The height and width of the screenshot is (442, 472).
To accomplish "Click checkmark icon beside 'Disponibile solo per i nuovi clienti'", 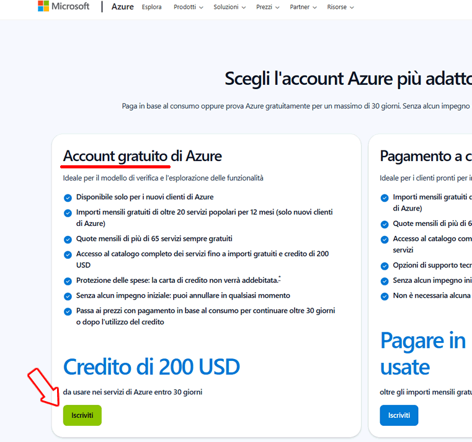I will tap(68, 197).
